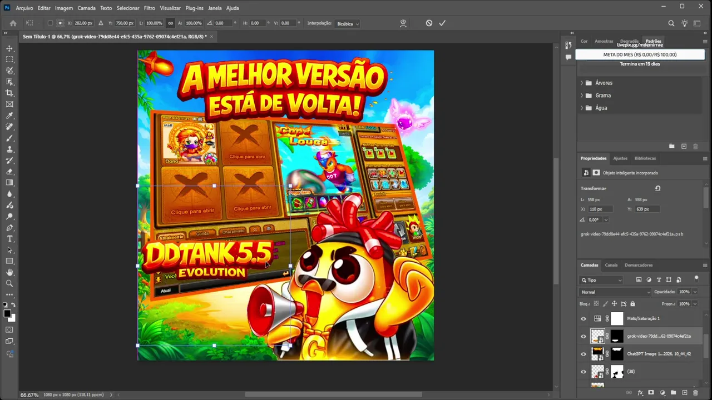The height and width of the screenshot is (400, 712).
Task: Switch to the Bibliotecas tab
Action: point(645,158)
